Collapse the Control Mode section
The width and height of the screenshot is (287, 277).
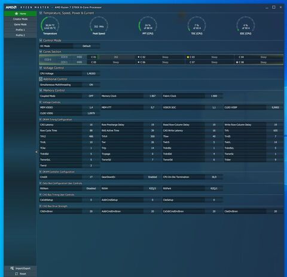[x=41, y=41]
